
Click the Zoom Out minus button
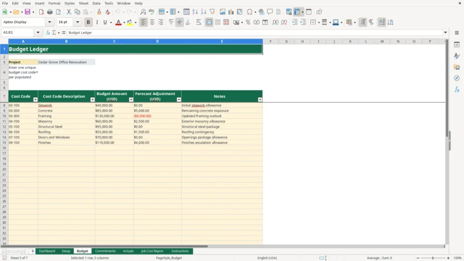click(418, 258)
